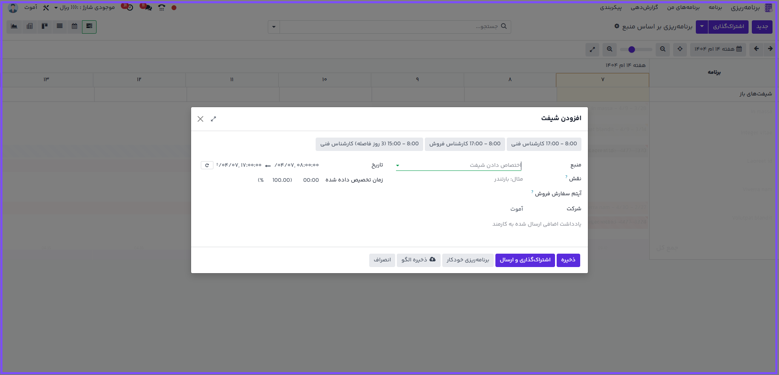
Task: Click the repeat shift icon beside date
Action: pyautogui.click(x=207, y=165)
